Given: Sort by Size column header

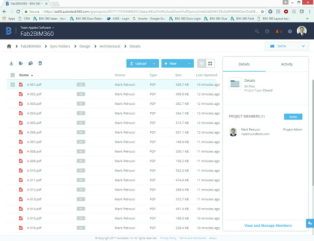Looking at the screenshot, I should click(x=178, y=75).
